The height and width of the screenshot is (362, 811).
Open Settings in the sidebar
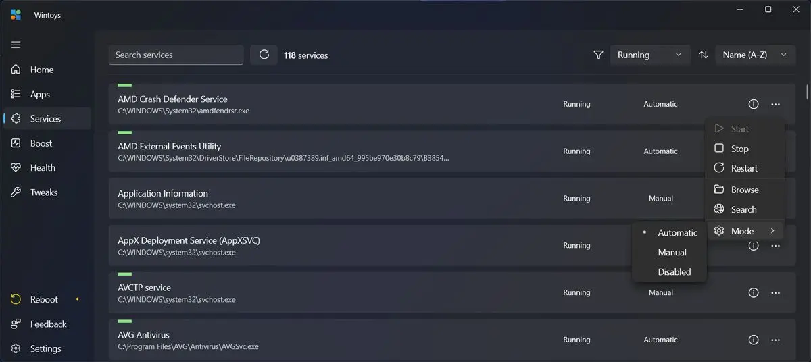(x=47, y=348)
